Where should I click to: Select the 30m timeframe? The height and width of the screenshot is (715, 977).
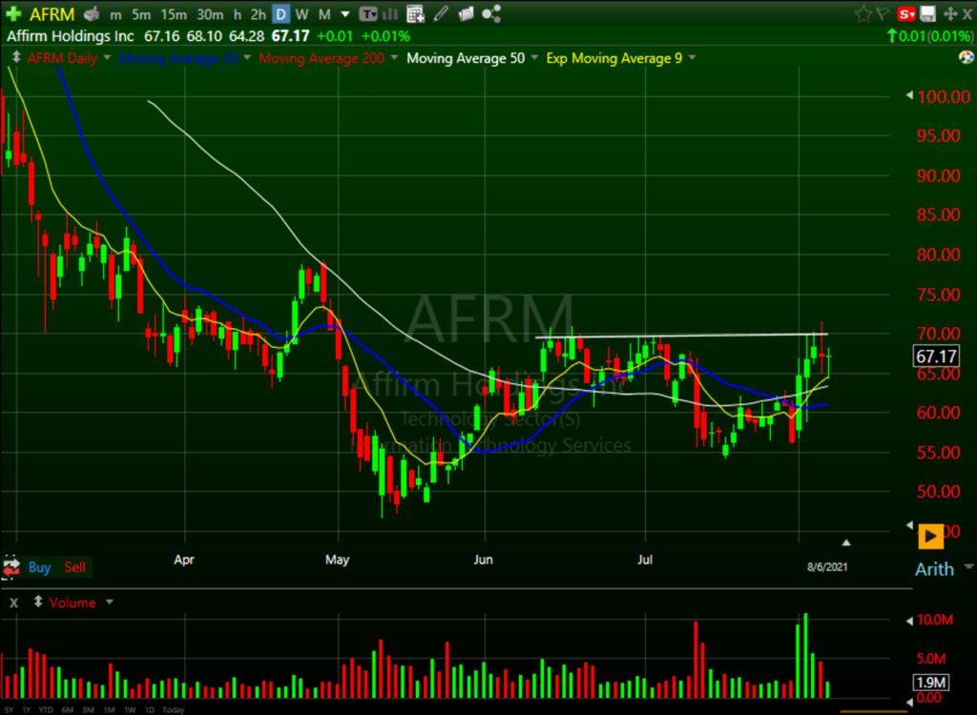(210, 14)
